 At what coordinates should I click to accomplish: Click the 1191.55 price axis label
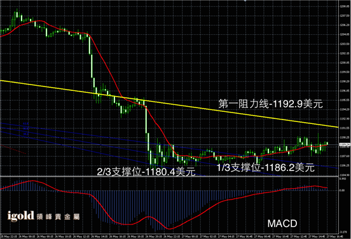[345, 128]
